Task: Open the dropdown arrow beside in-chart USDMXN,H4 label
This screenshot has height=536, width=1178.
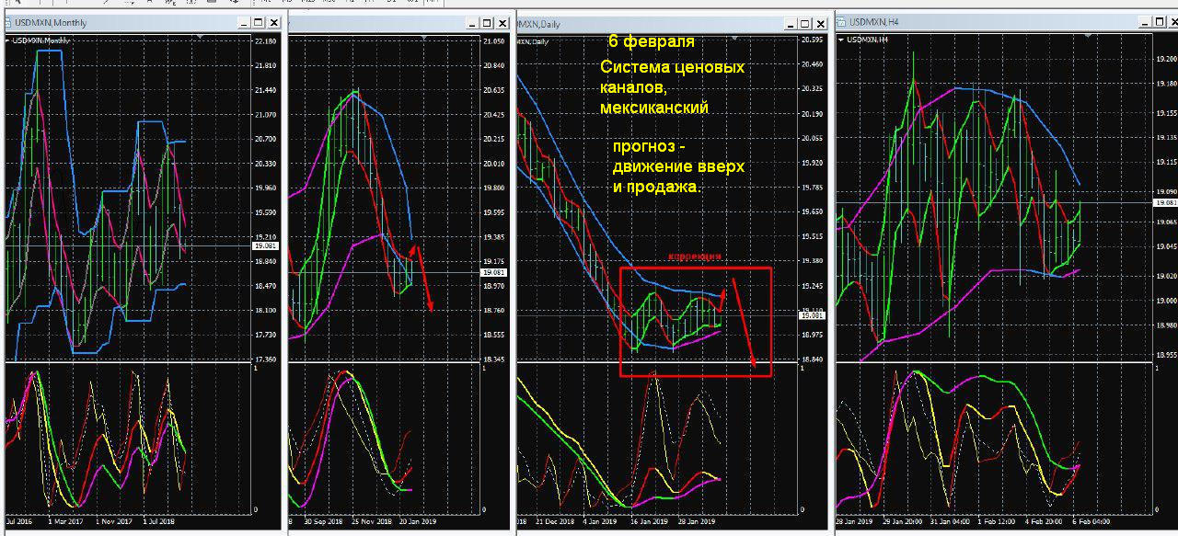Action: 841,40
